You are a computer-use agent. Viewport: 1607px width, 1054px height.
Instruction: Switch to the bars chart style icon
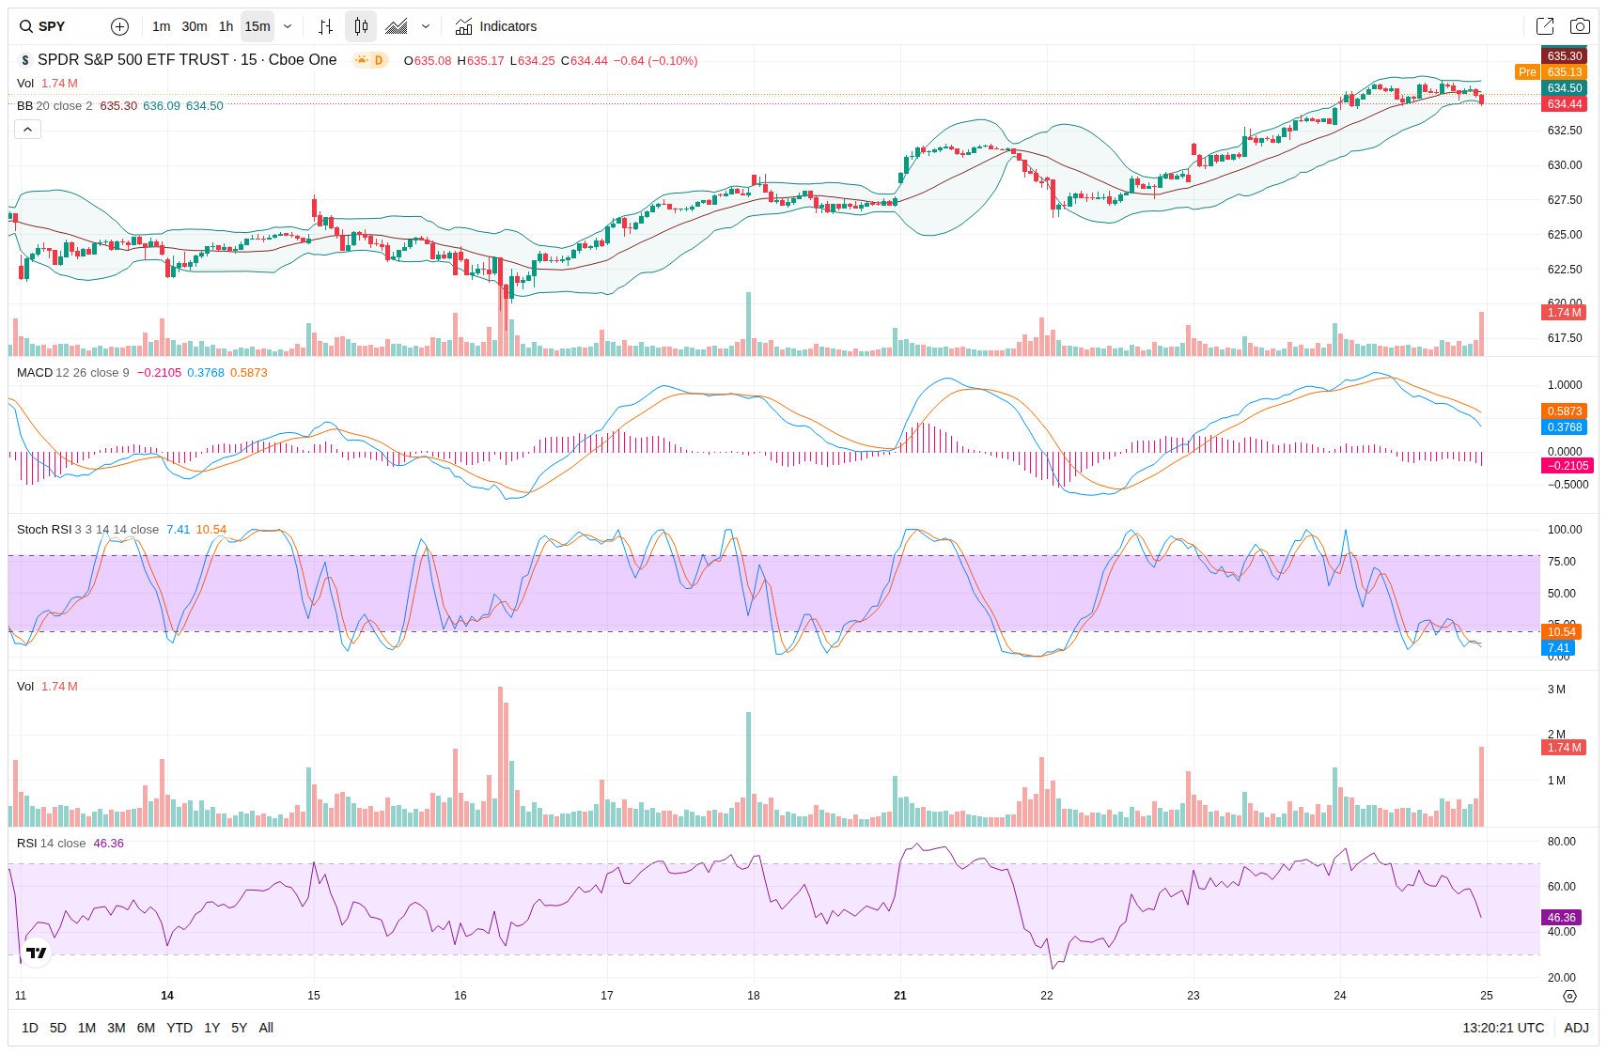coord(325,26)
